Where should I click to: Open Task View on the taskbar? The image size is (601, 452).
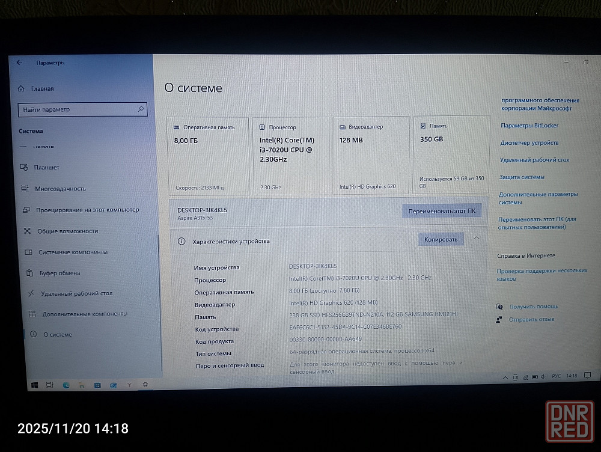(50, 385)
